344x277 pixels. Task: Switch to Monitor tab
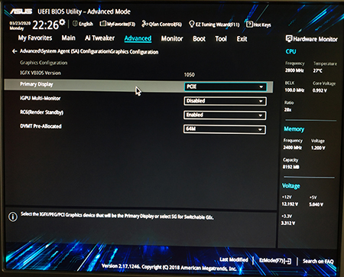point(172,39)
